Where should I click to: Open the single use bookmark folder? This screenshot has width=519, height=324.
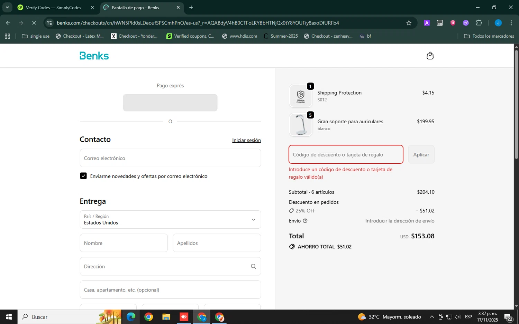tap(36, 36)
